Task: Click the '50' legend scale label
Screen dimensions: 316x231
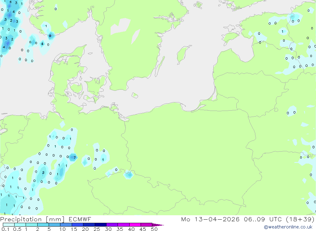Action: click(x=154, y=229)
